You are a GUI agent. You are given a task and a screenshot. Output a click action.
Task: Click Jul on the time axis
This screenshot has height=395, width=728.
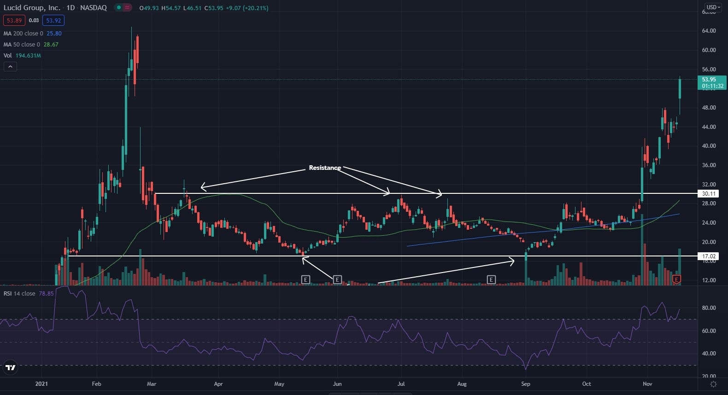tap(401, 384)
